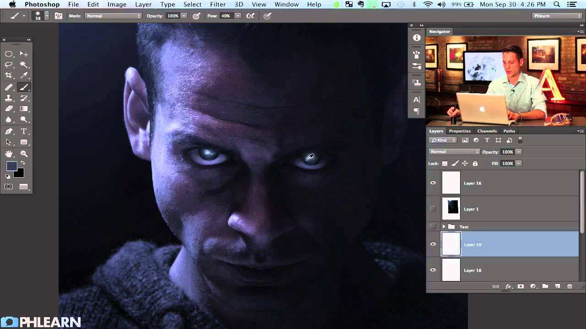Select the Clone Stamp tool
The image size is (586, 329).
pos(9,98)
